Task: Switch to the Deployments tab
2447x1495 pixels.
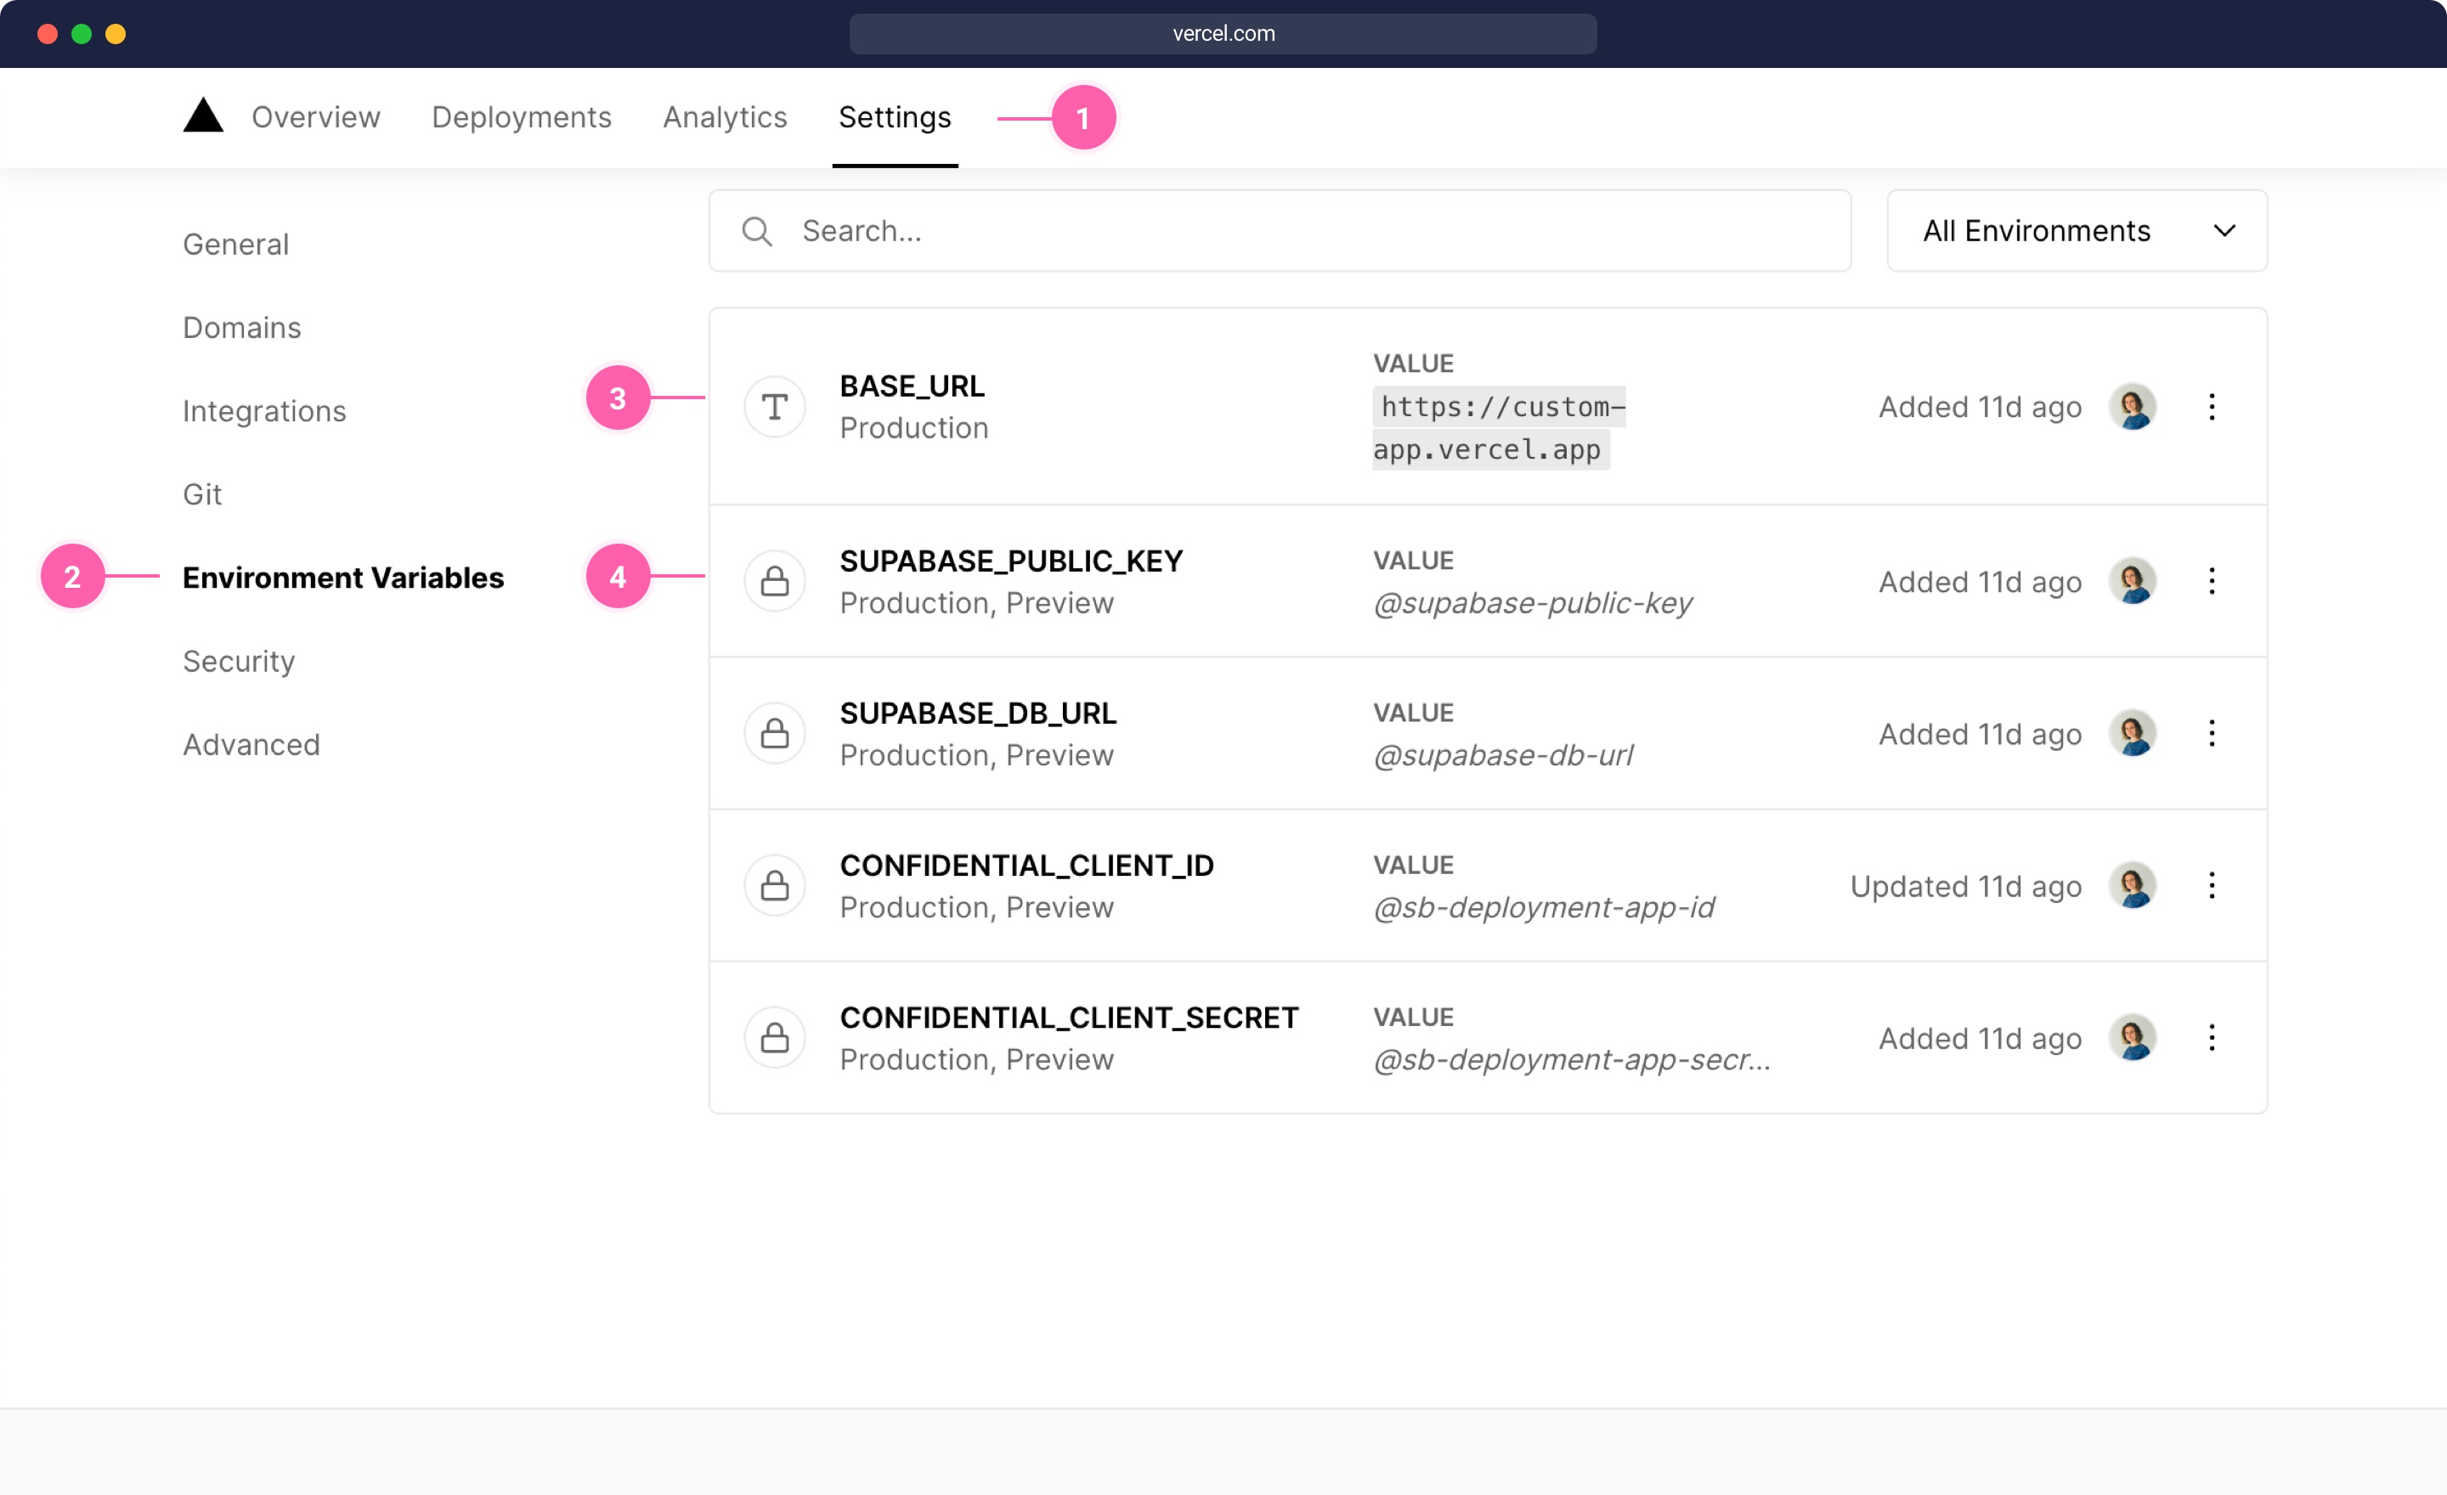Action: click(x=522, y=117)
